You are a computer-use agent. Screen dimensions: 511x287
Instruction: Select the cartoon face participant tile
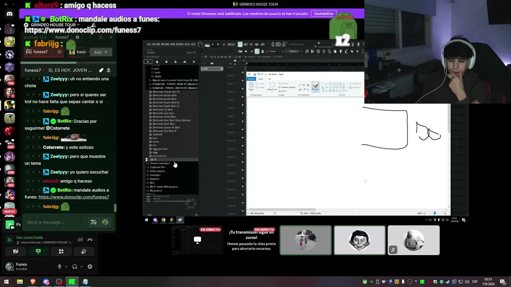click(359, 240)
